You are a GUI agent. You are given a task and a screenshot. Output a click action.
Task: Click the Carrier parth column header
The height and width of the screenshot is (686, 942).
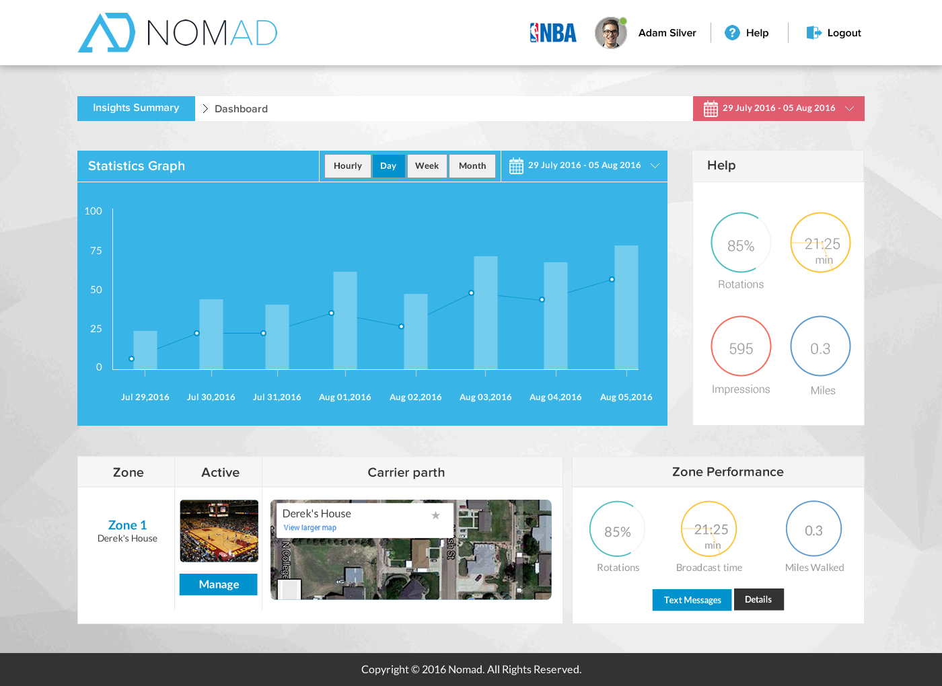tap(406, 473)
